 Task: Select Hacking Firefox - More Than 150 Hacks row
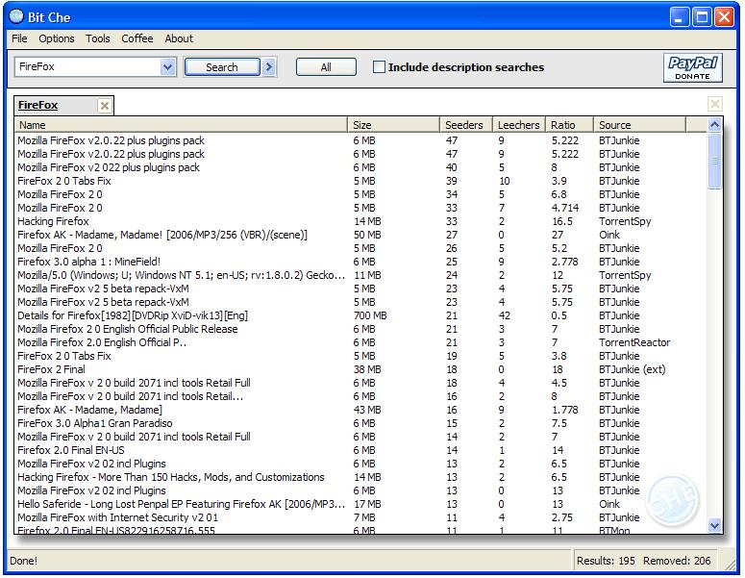[360, 477]
